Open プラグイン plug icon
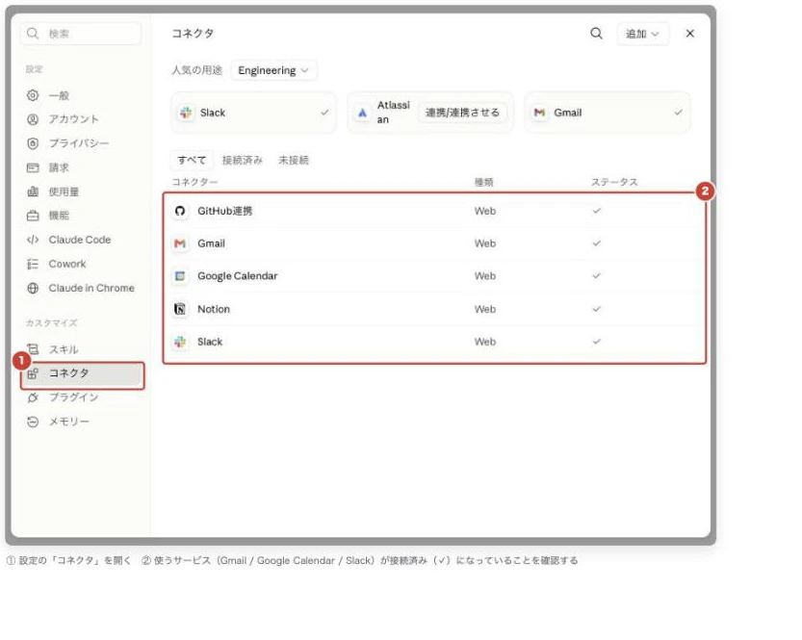Image resolution: width=802 pixels, height=640 pixels. click(33, 397)
